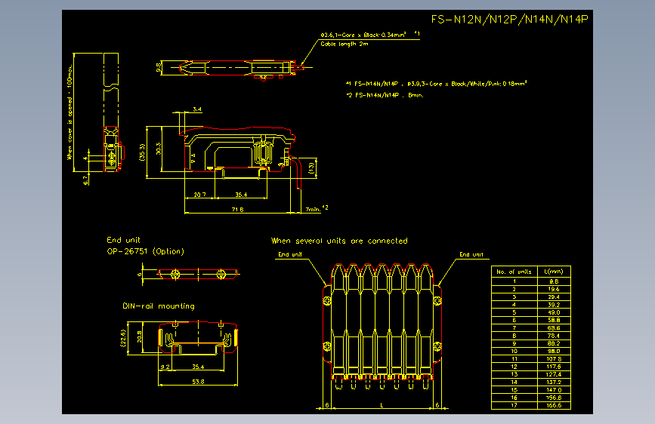Click the "No. of units" table header

coord(514,272)
